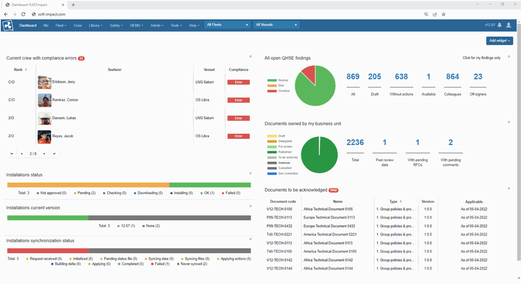521x284 pixels.
Task: Bookmark this page with the star icon
Action: (443, 14)
